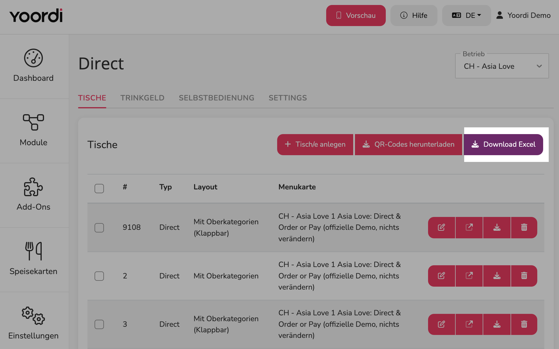The image size is (559, 349).
Task: Delete table 3 with trash icon
Action: coord(524,324)
